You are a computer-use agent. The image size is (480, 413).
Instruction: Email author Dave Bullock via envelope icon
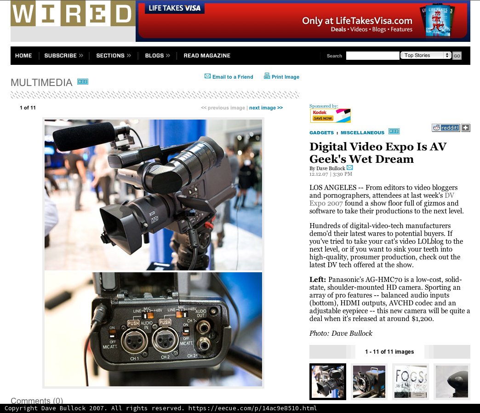point(349,167)
